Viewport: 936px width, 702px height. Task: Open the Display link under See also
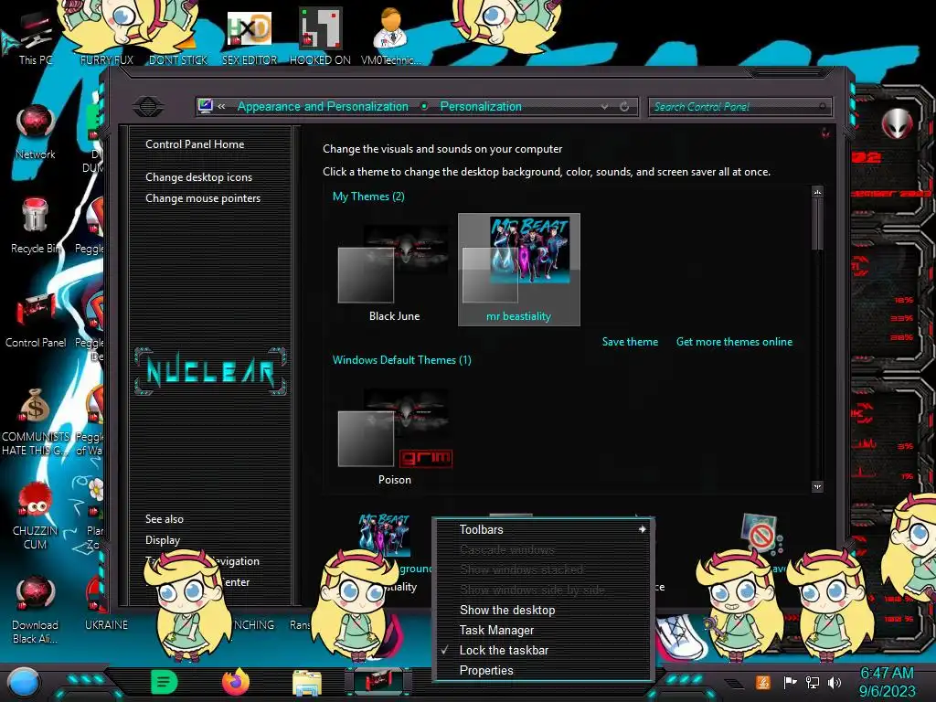(163, 540)
